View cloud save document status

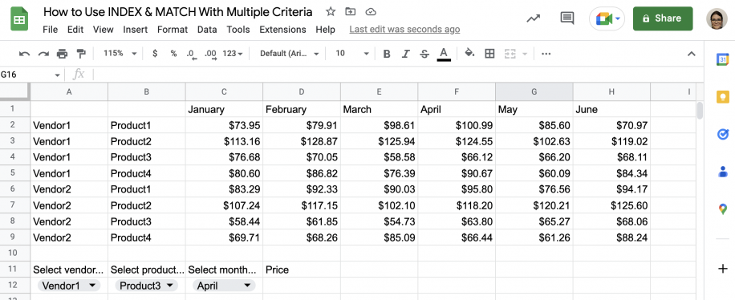pos(371,12)
